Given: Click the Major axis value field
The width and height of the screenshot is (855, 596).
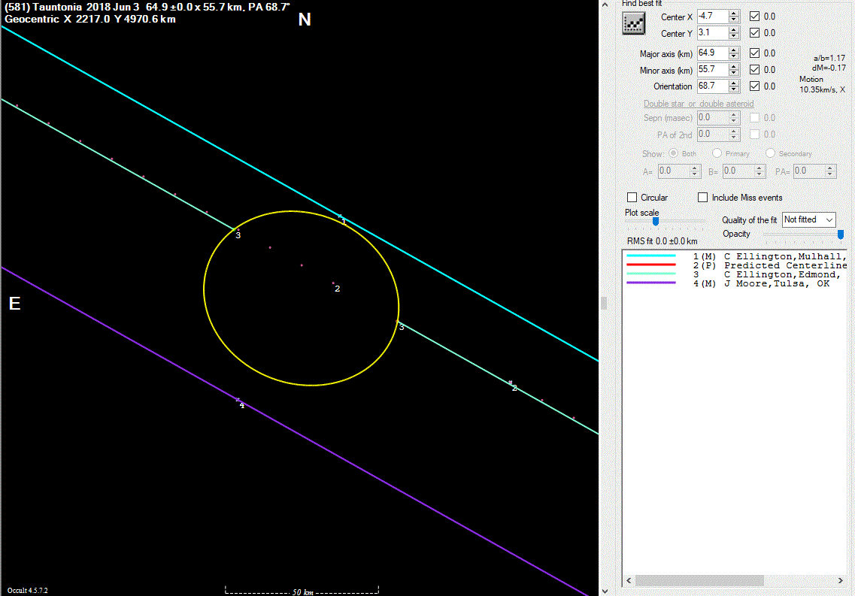Looking at the screenshot, I should click(x=712, y=53).
